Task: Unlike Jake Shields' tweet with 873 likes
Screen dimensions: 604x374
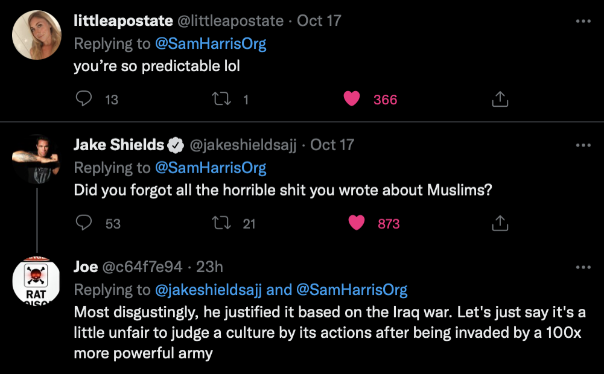Action: point(357,223)
